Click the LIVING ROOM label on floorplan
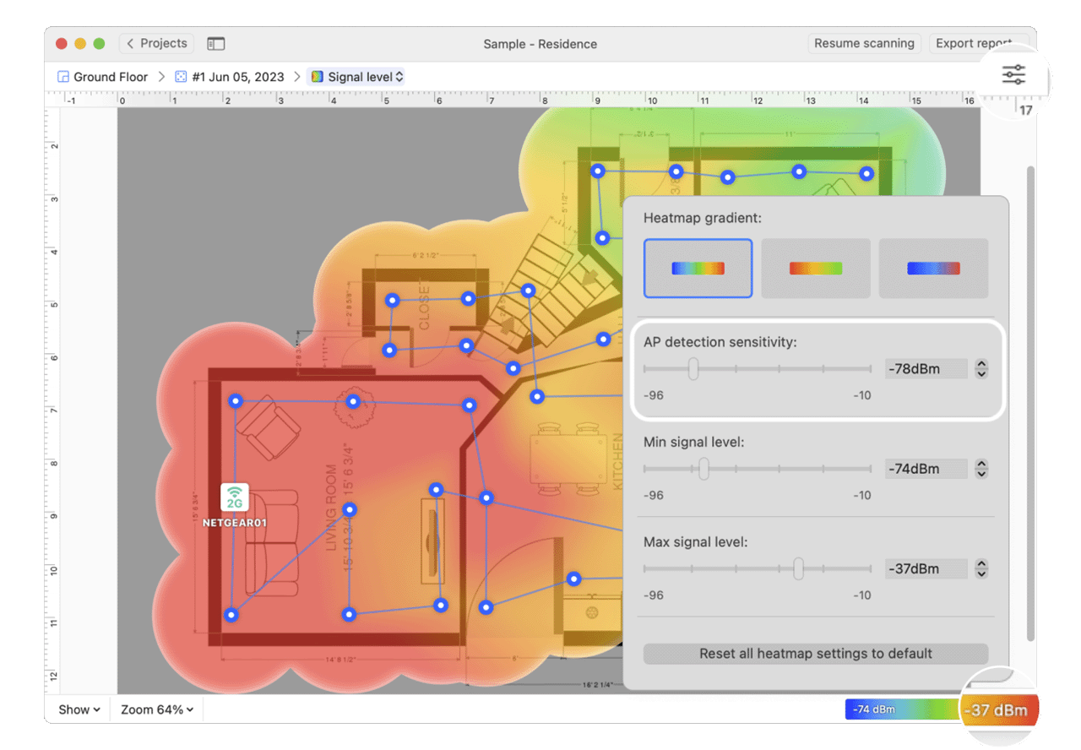The image size is (1081, 750). coord(332,507)
